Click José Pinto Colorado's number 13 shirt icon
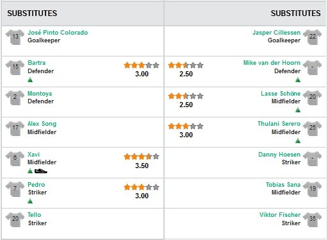The height and width of the screenshot is (240, 328). point(15,37)
